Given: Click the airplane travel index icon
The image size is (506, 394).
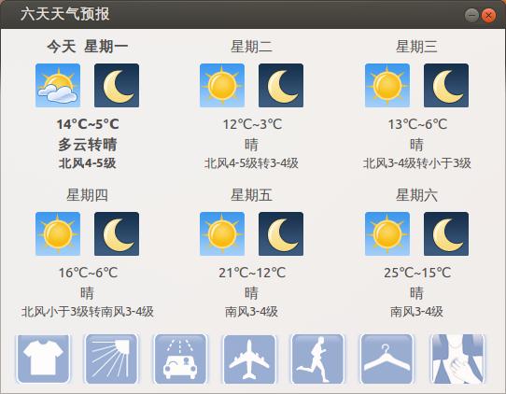Looking at the screenshot, I should pos(249,359).
